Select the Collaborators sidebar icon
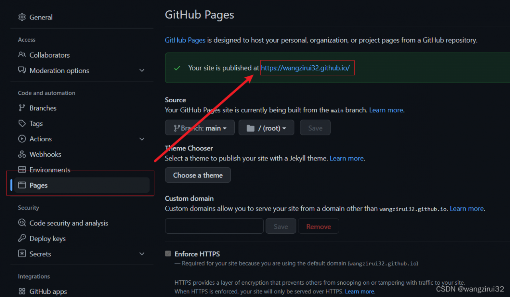 [x=22, y=55]
